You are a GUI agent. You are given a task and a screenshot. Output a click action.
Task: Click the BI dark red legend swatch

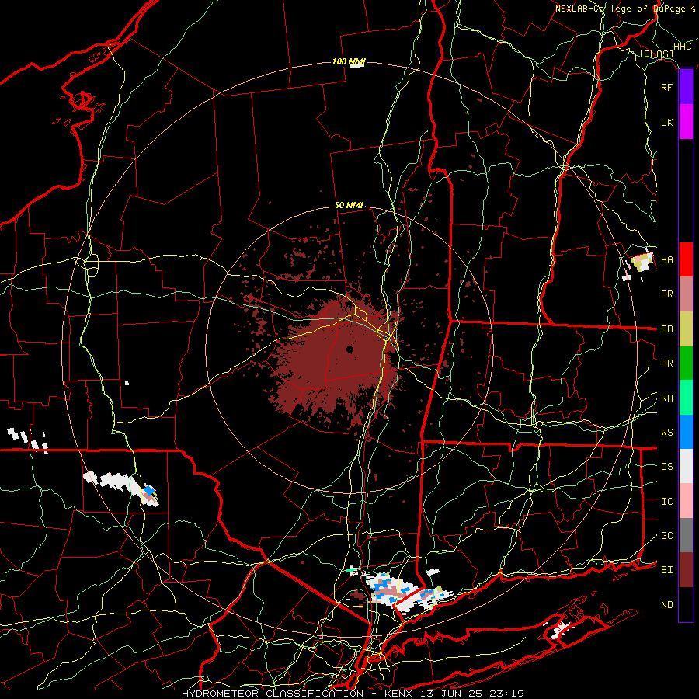tap(686, 570)
